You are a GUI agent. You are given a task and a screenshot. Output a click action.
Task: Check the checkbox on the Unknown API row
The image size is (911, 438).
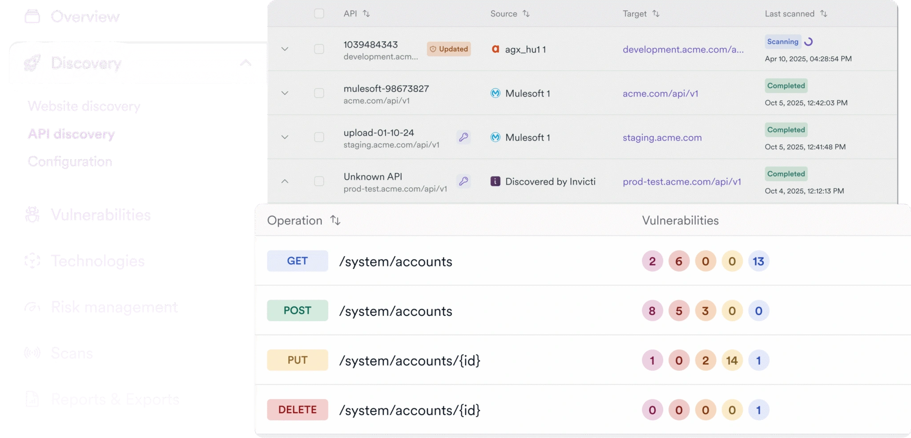tap(319, 181)
